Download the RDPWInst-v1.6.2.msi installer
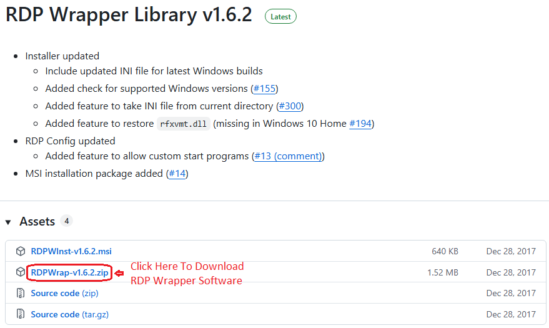The height and width of the screenshot is (328, 549). [71, 251]
